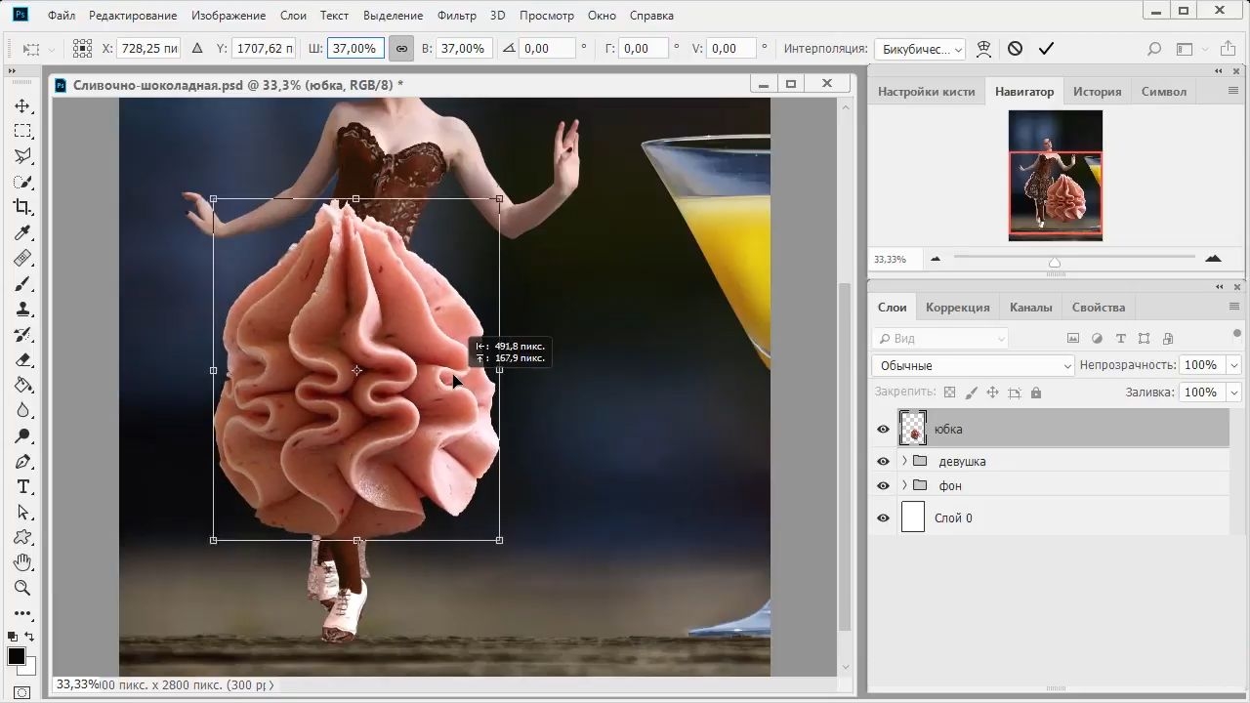
Task: Select the Rectangular Marquee tool
Action: pyautogui.click(x=22, y=131)
